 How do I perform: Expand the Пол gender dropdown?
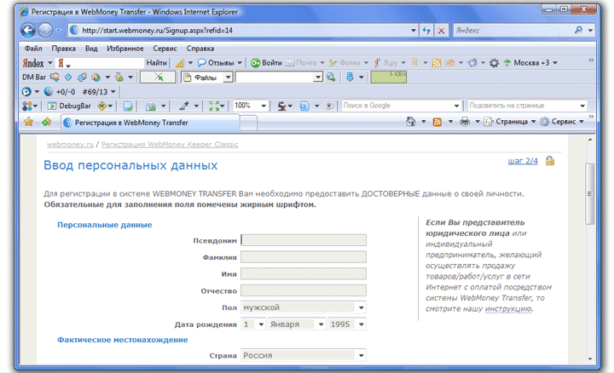pos(362,307)
